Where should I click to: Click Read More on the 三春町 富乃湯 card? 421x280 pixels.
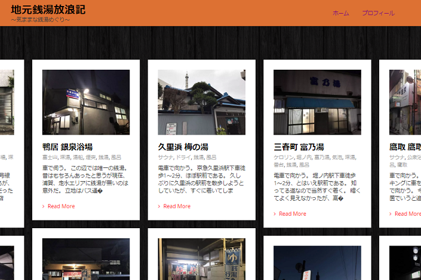(293, 213)
